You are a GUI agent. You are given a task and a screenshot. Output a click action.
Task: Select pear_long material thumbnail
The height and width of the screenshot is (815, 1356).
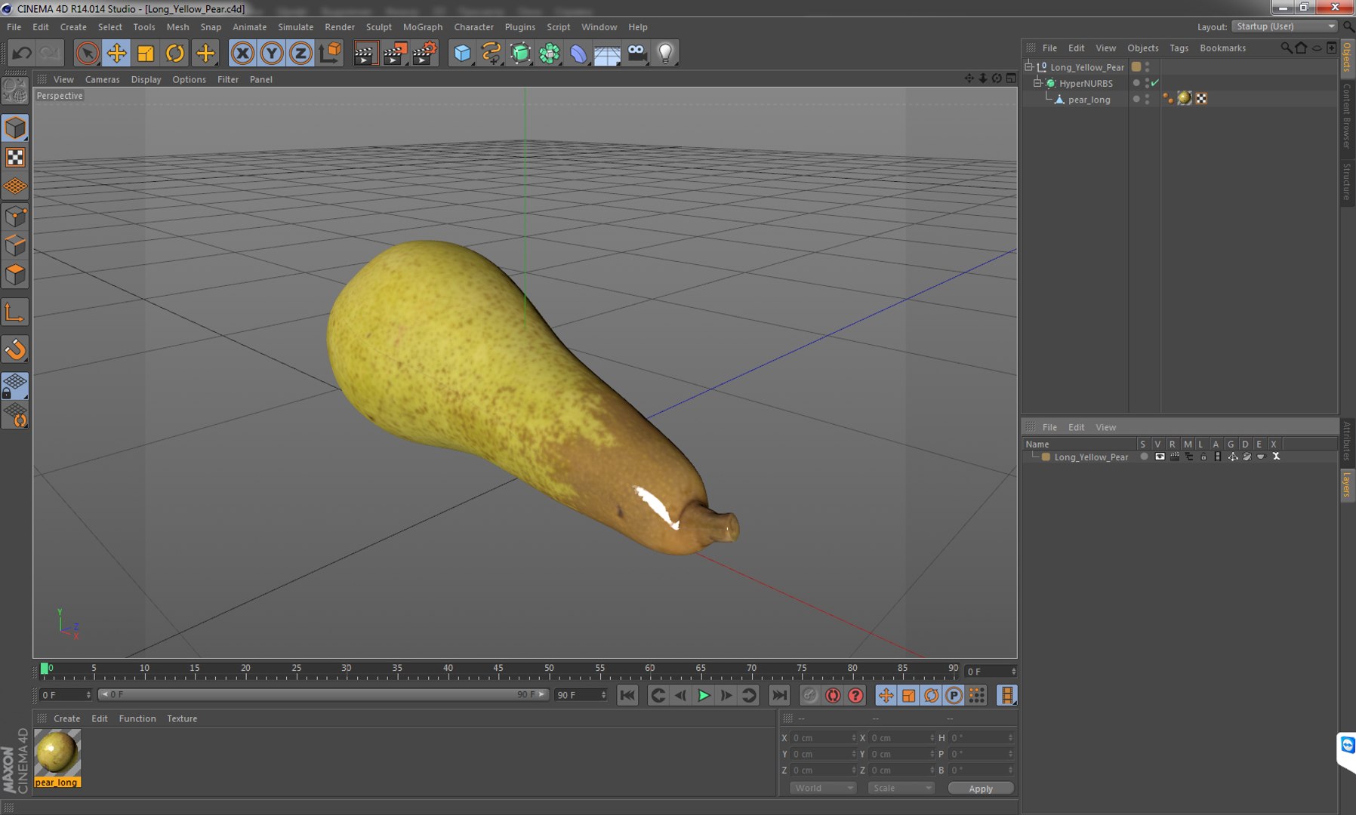pos(57,753)
